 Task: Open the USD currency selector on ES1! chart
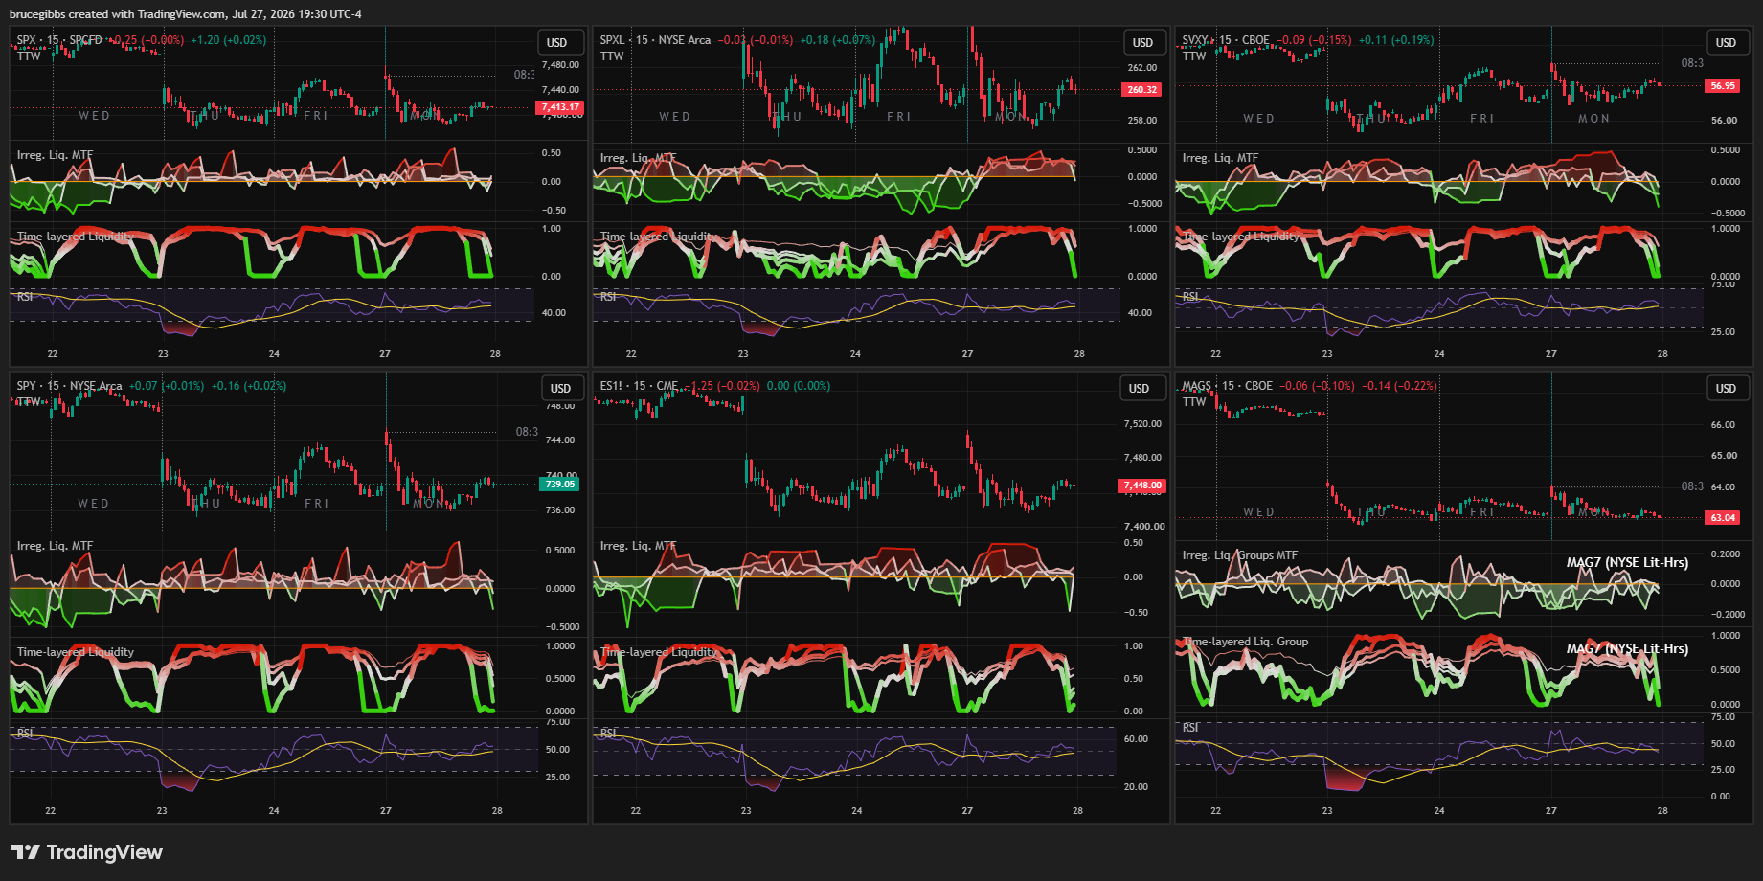1140,389
